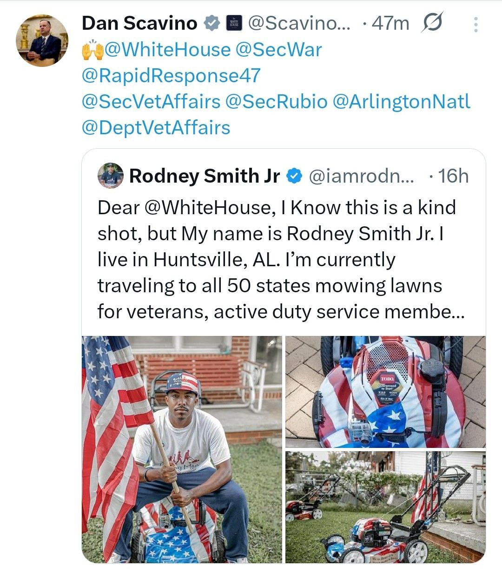Click Dan Scavino's blue verified badge
Screen dimensions: 502x572
[211, 23]
